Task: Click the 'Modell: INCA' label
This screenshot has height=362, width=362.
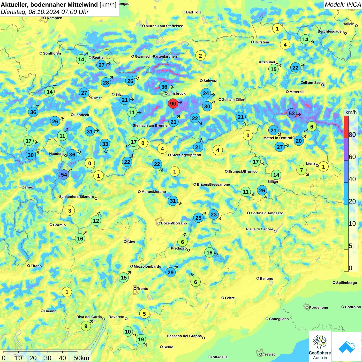Action: point(343,5)
